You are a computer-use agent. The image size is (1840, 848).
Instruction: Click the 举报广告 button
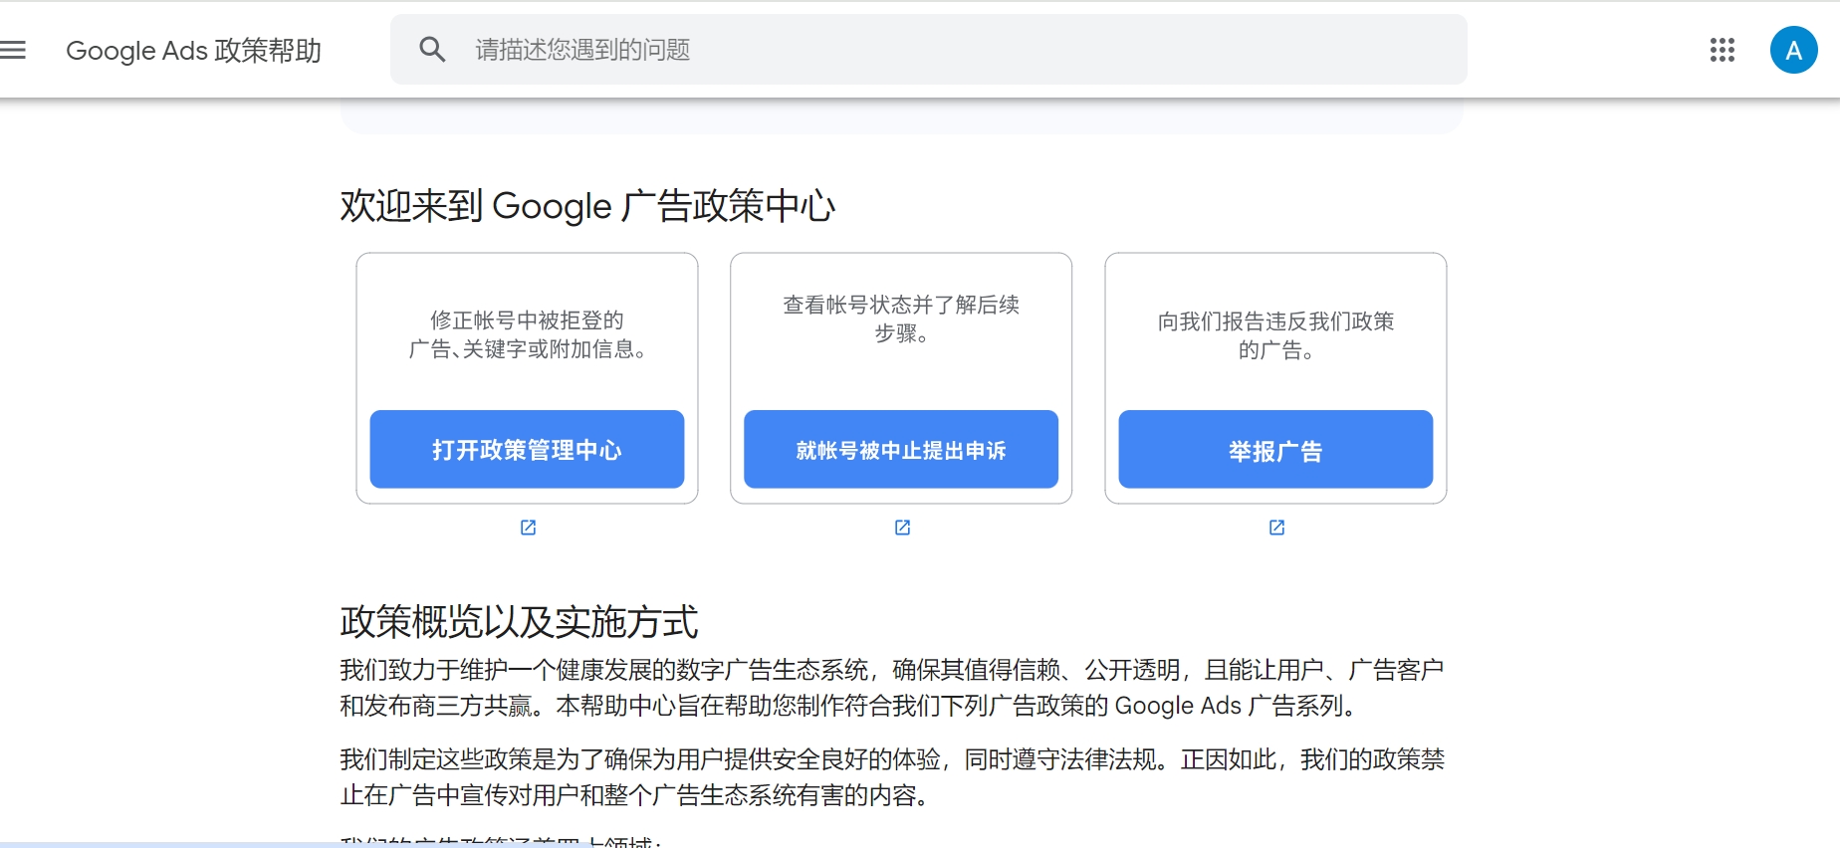click(x=1275, y=449)
